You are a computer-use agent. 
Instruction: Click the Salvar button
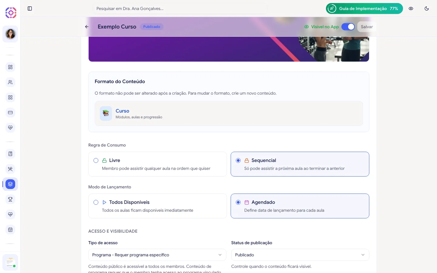[367, 27]
